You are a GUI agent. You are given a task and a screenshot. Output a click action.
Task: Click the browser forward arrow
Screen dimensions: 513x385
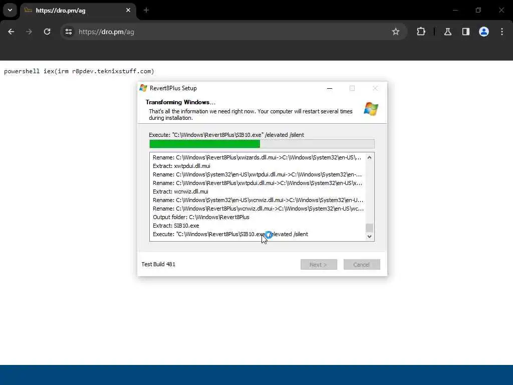29,32
